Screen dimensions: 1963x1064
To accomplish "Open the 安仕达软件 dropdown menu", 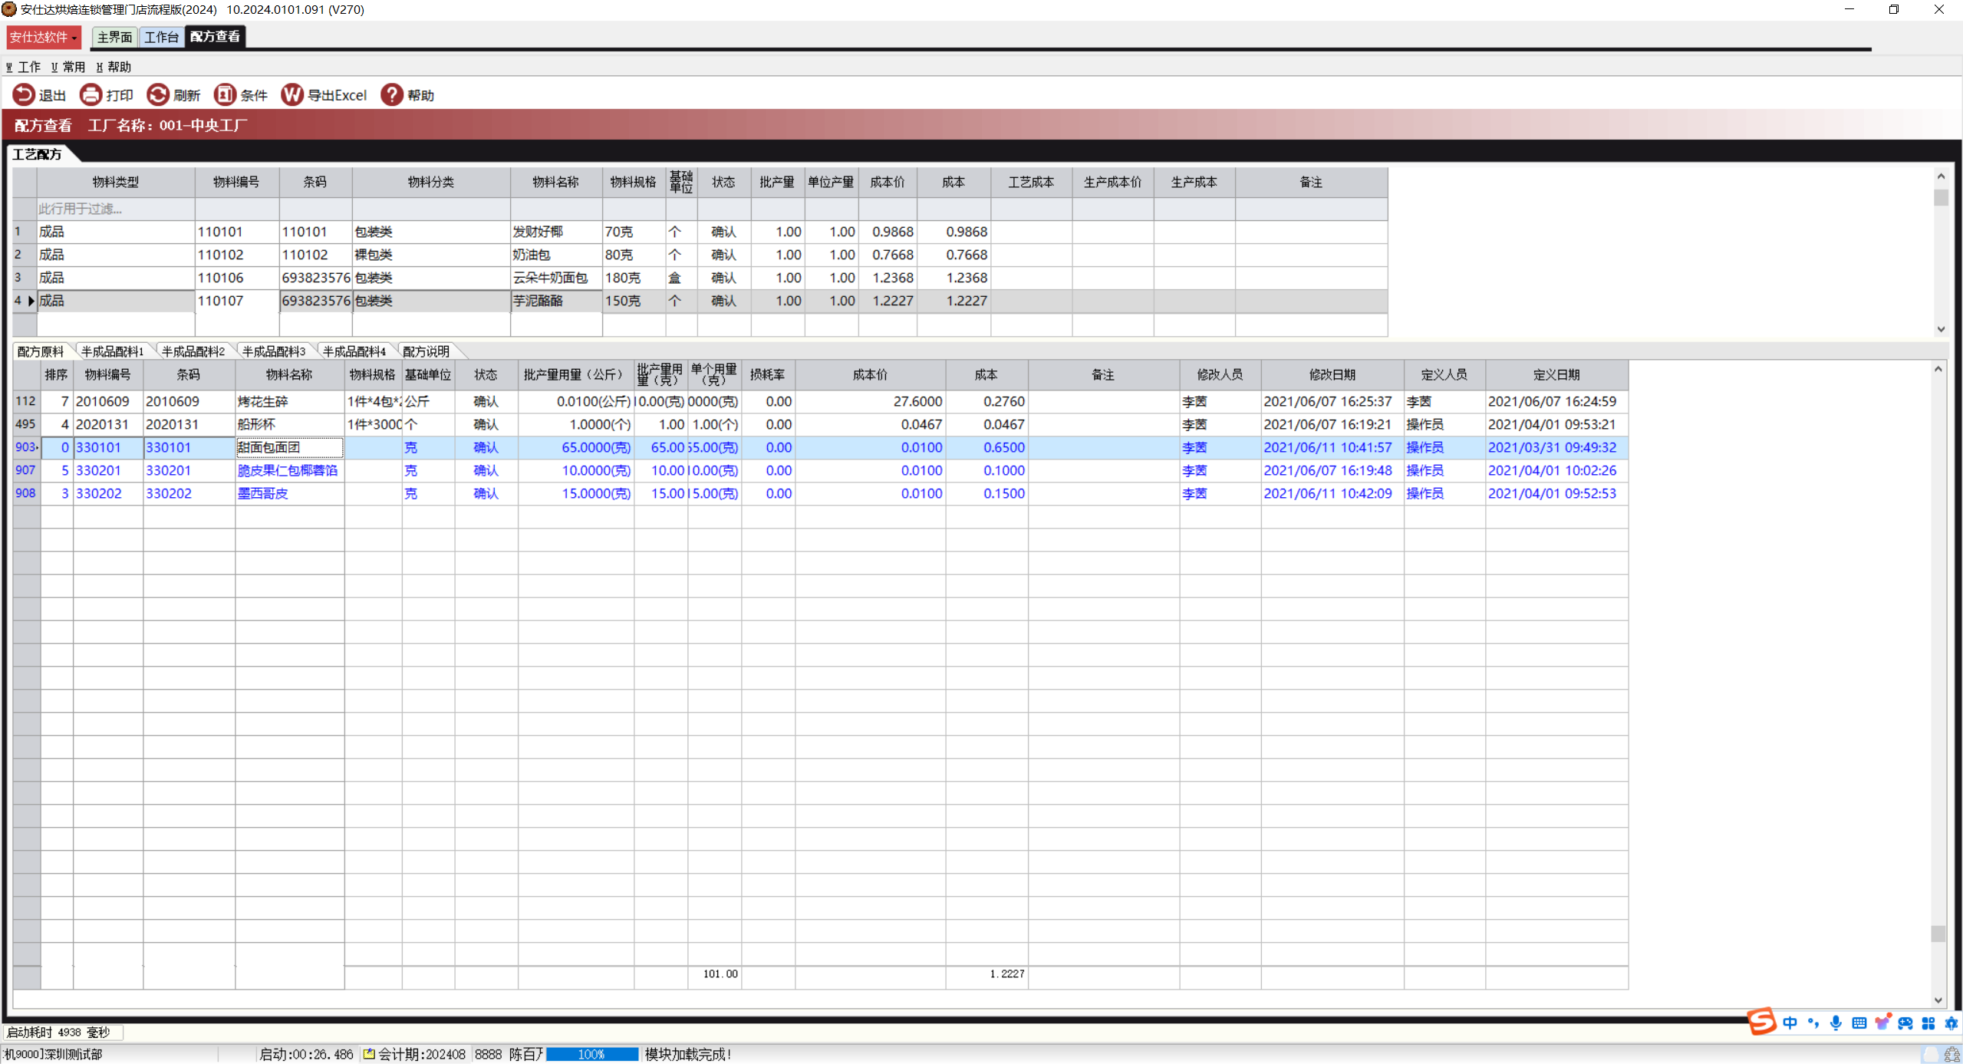I will tap(44, 37).
